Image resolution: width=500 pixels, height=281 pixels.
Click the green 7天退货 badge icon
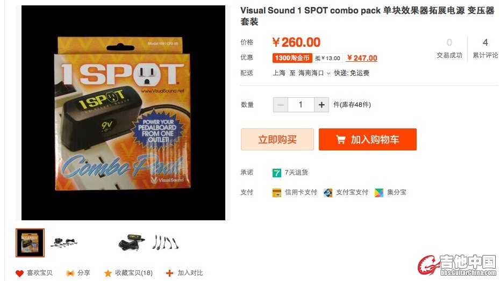[276, 172]
